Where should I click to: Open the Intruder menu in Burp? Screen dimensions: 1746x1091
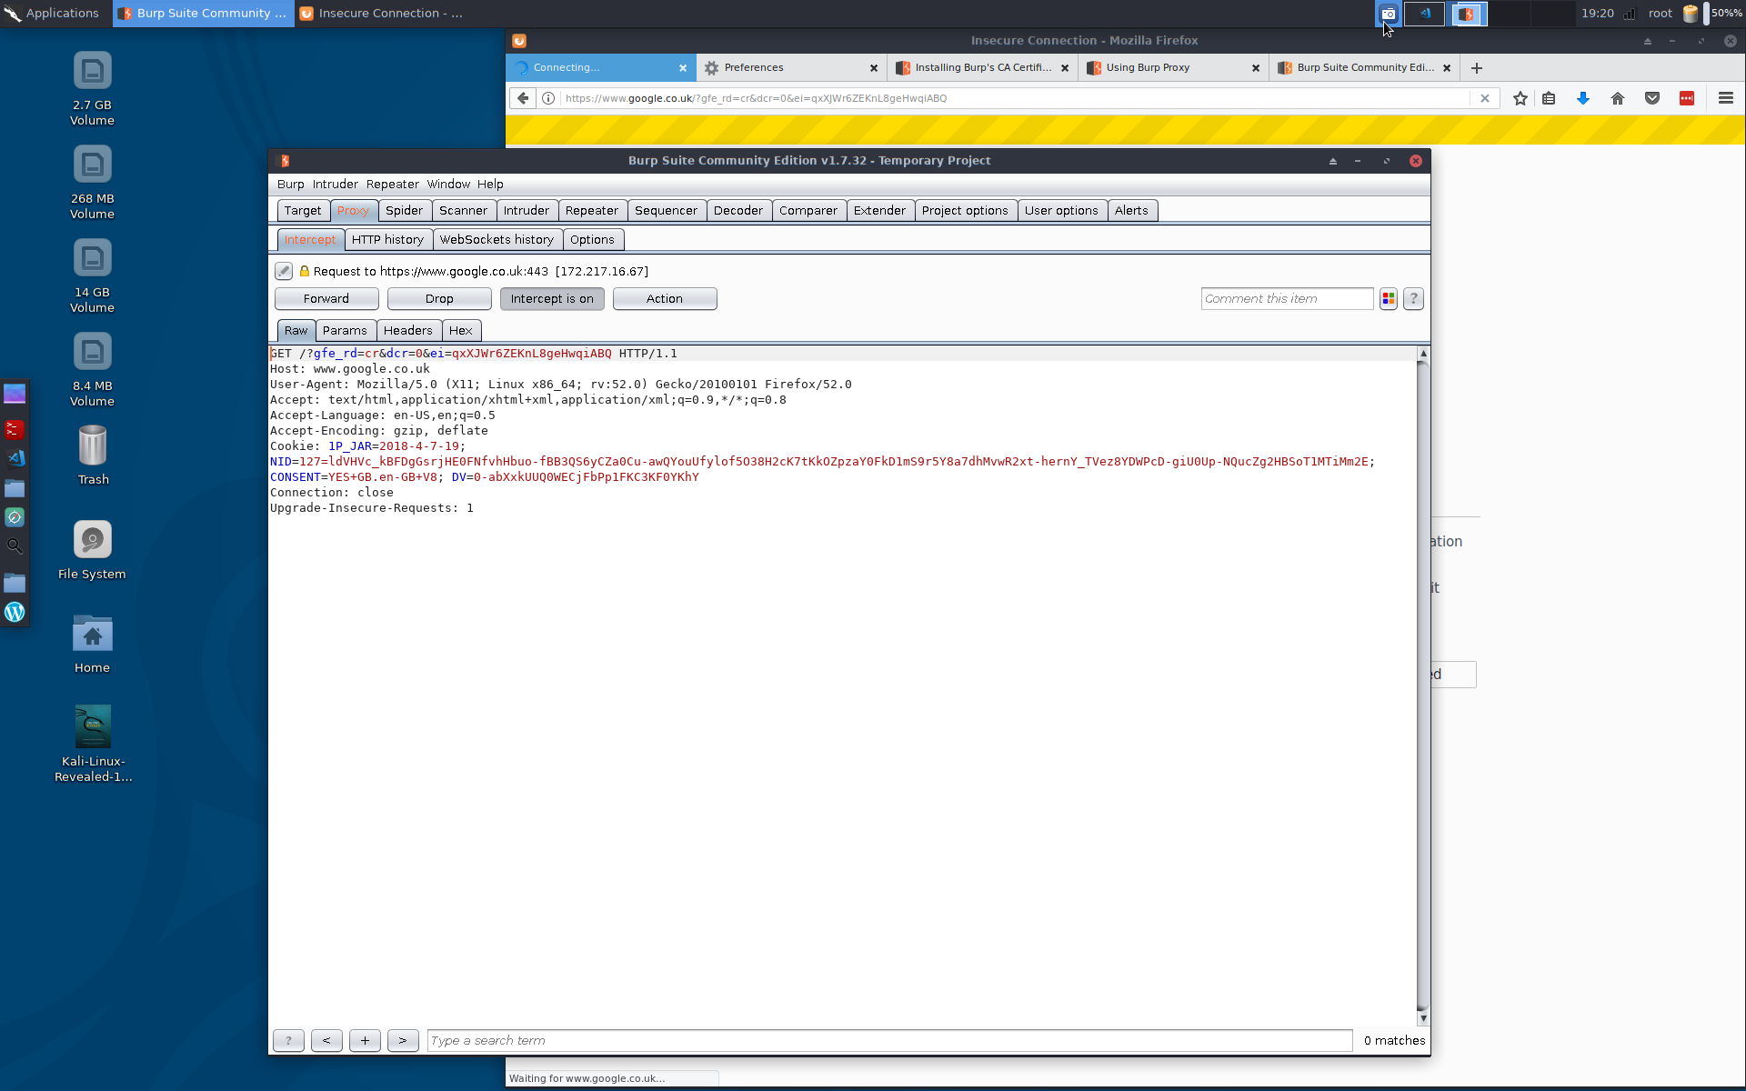[335, 184]
